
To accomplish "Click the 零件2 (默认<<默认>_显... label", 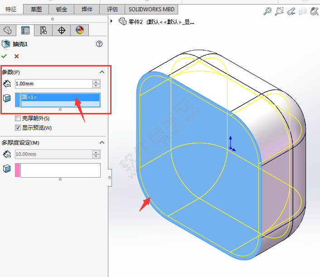I will point(161,22).
